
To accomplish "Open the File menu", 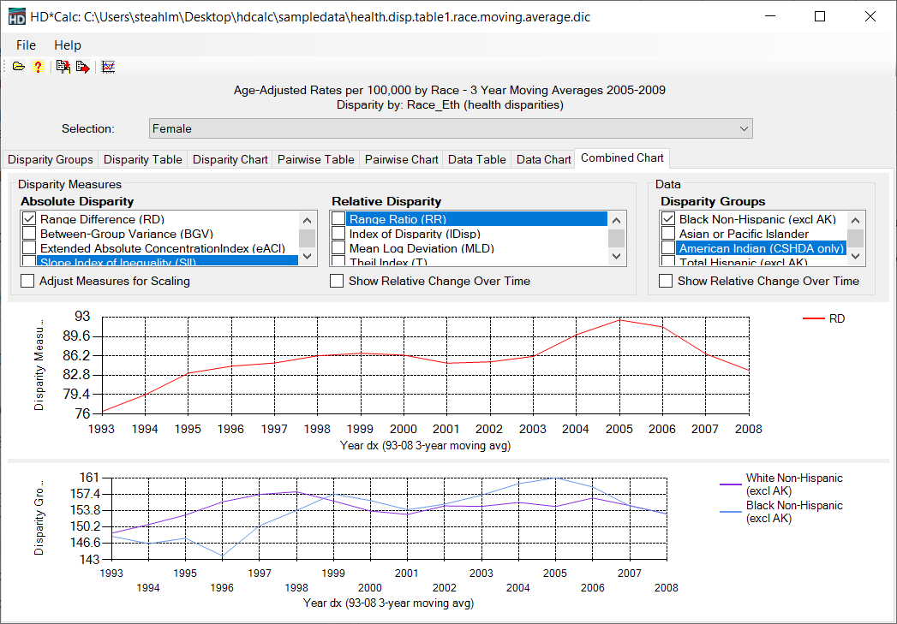I will (26, 45).
